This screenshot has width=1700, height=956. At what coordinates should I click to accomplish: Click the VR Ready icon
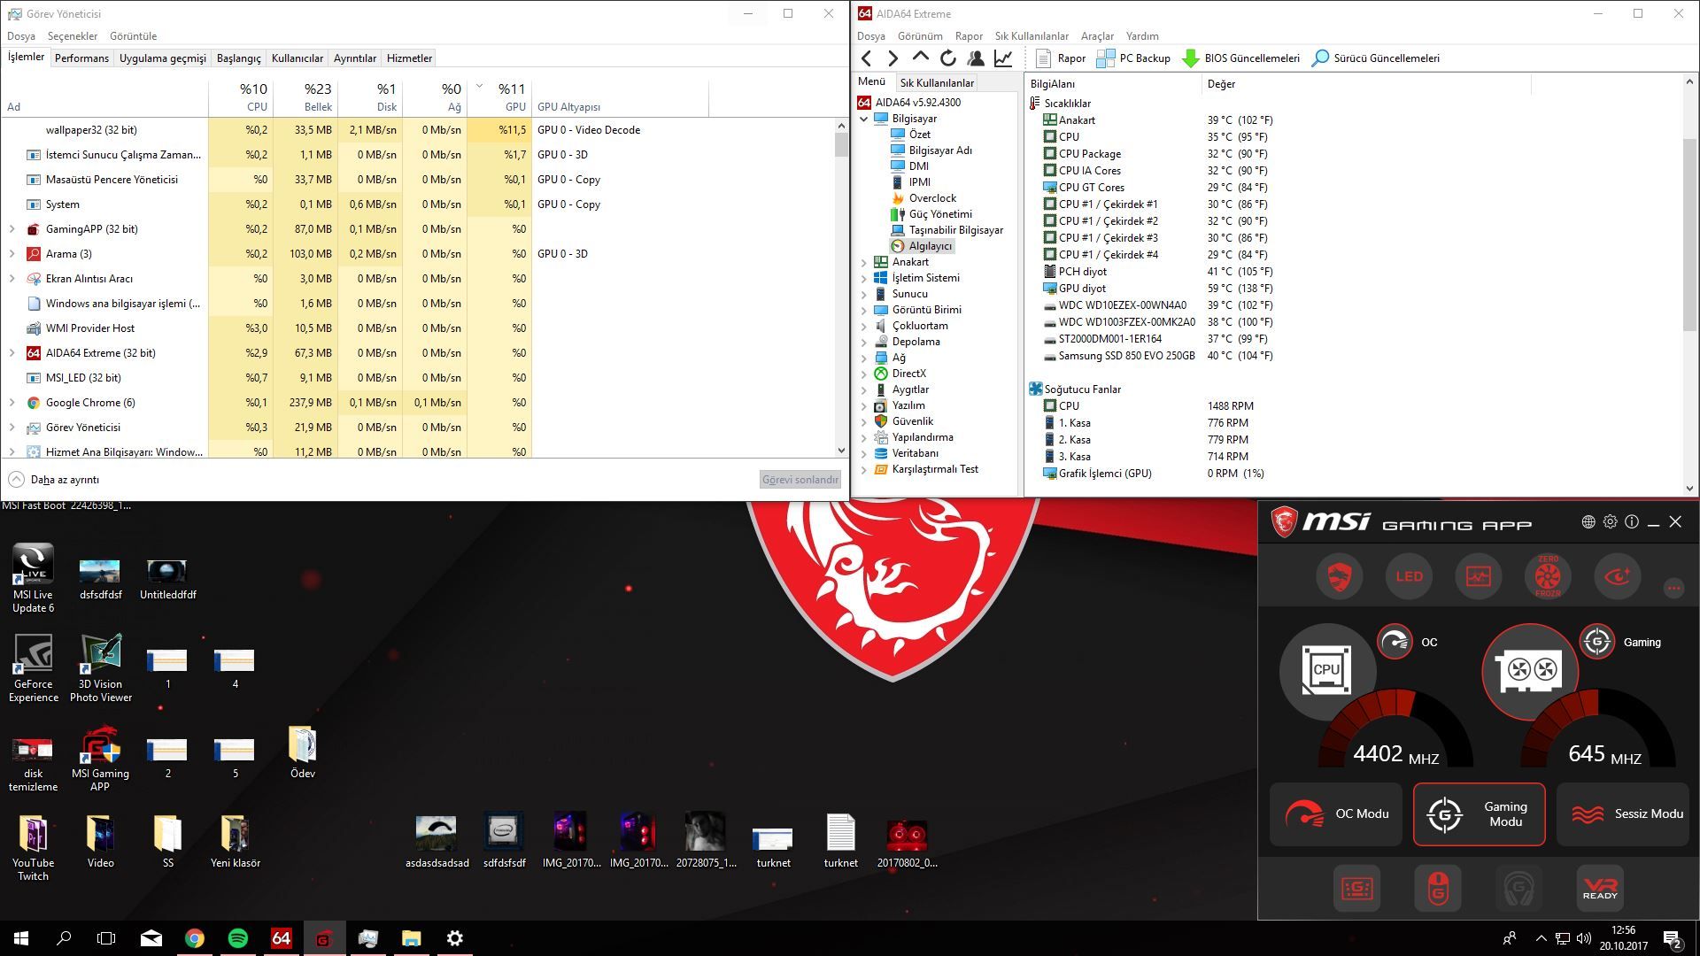click(x=1599, y=888)
